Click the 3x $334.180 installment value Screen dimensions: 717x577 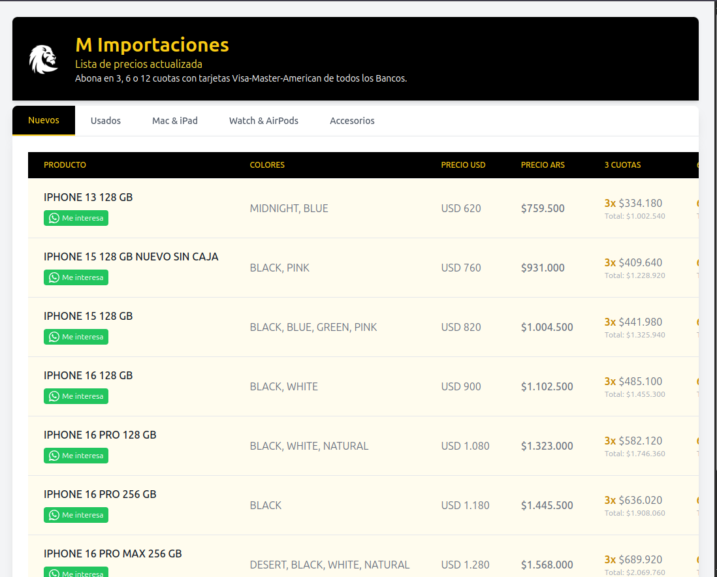[x=633, y=204]
